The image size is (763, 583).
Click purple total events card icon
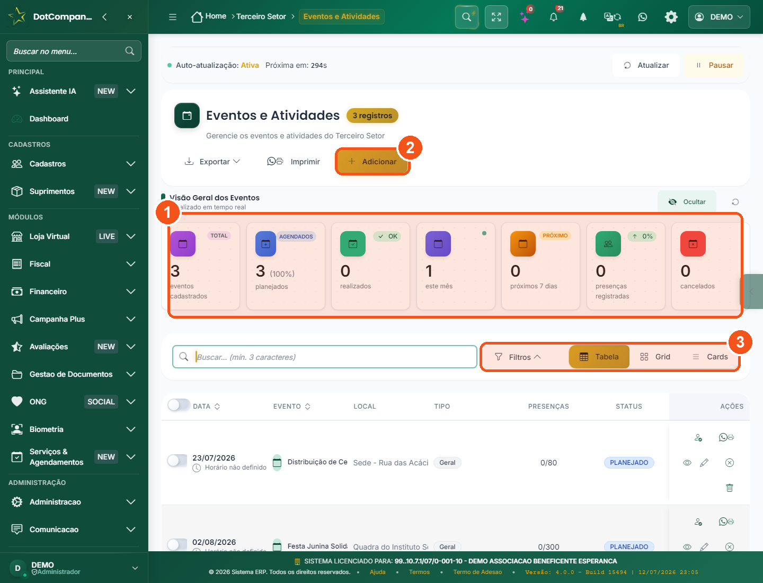pos(183,244)
